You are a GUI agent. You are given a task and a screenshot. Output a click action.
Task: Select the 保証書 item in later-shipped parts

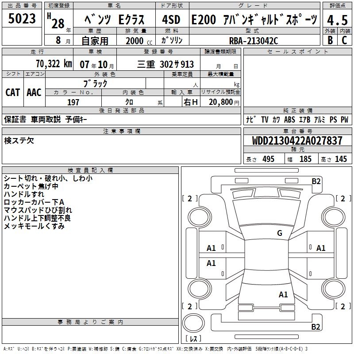click(15, 119)
